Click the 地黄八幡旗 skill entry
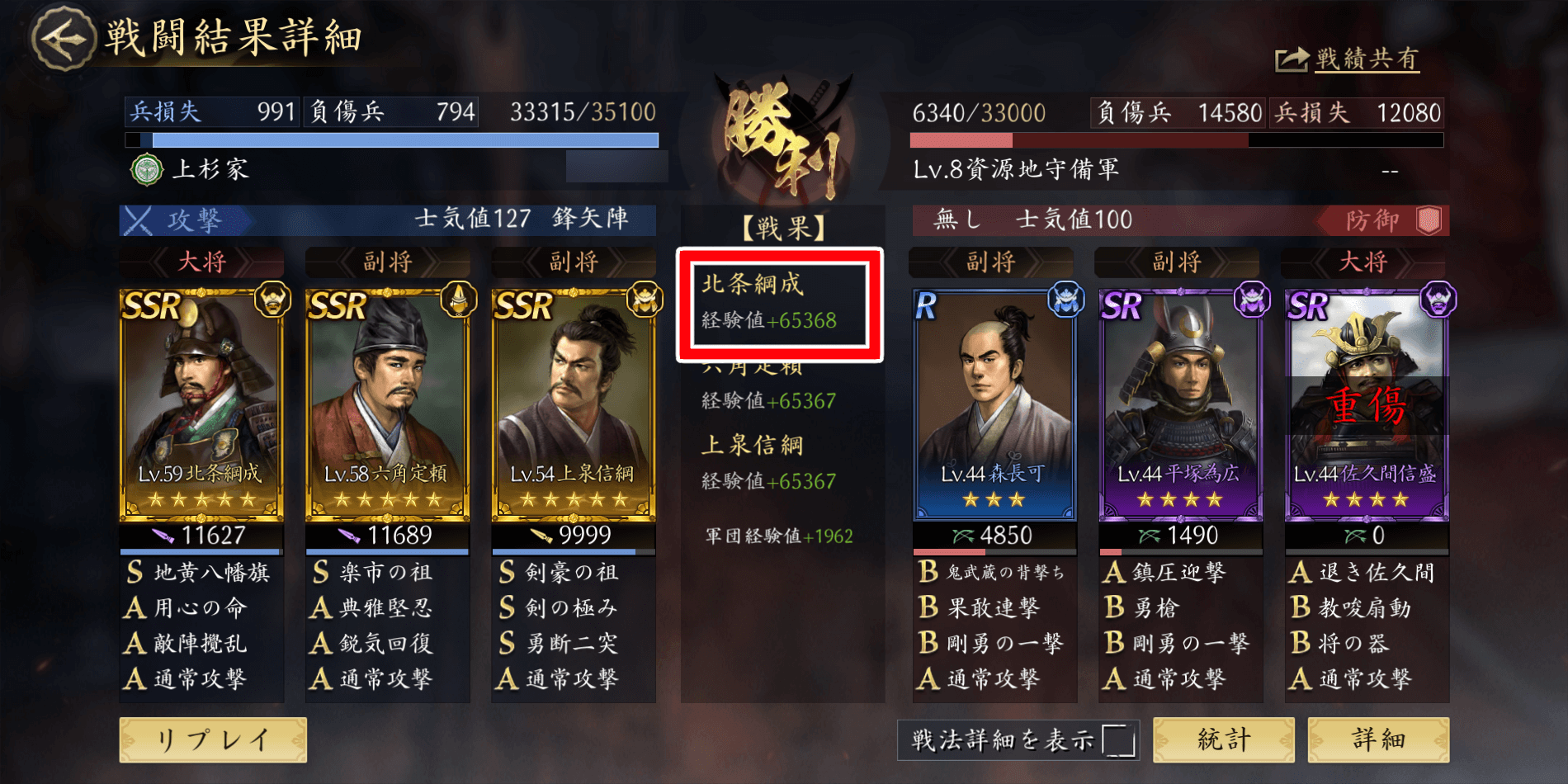1568x784 pixels. point(199,573)
